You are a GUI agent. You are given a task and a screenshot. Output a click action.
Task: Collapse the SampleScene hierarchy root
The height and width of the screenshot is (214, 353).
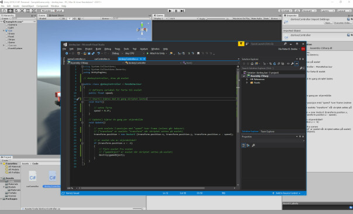click(x=2, y=22)
